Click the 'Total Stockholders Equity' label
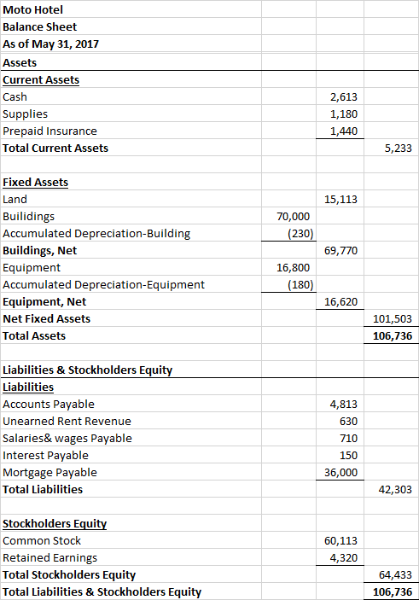This screenshot has height=600, width=419. tap(69, 575)
